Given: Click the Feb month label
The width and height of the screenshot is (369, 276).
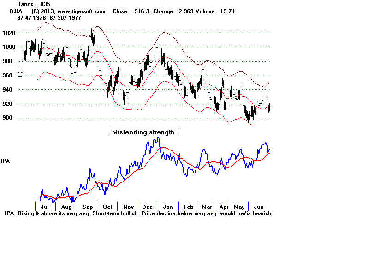Looking at the screenshot, I should [189, 207].
